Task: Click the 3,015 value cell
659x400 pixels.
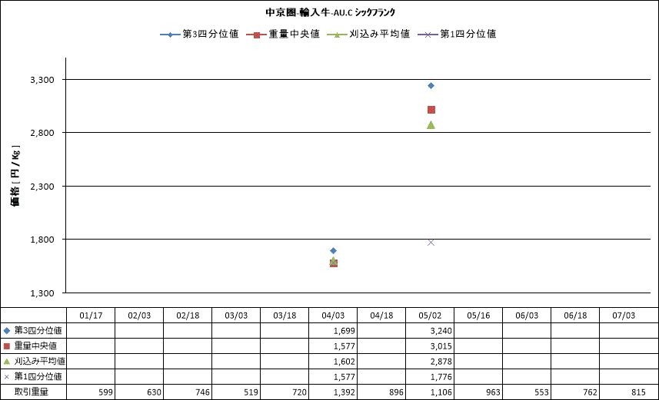Action: (x=430, y=346)
